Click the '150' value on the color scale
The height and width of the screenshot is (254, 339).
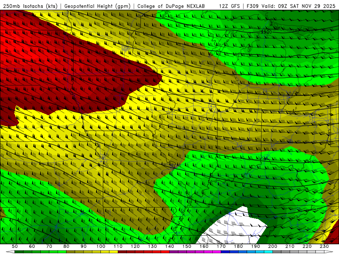pyautogui.click(x=187, y=246)
